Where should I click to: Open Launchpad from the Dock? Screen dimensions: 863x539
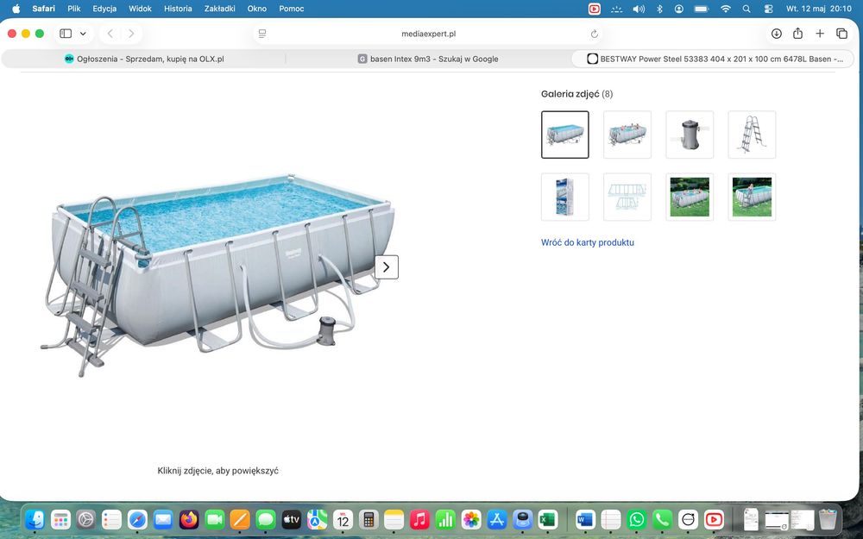coord(60,519)
